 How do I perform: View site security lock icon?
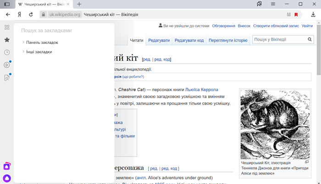(x=44, y=15)
